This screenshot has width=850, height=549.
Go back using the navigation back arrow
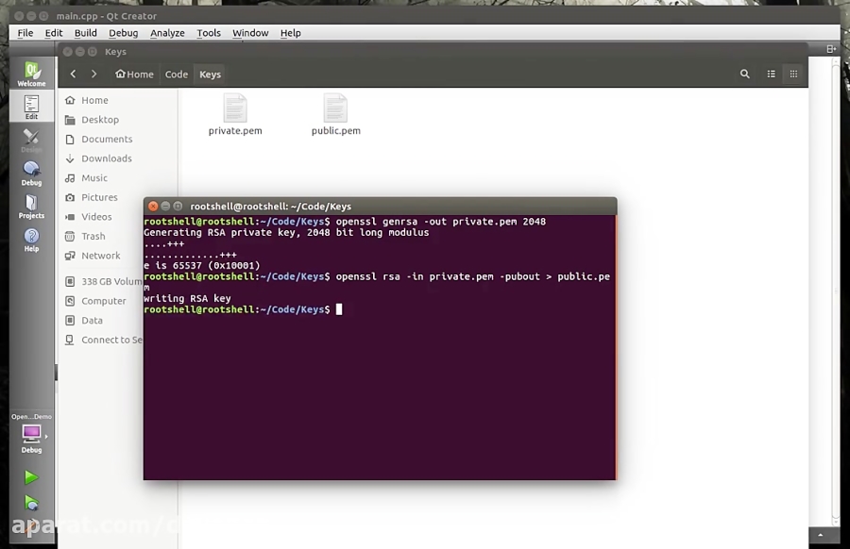pos(73,74)
